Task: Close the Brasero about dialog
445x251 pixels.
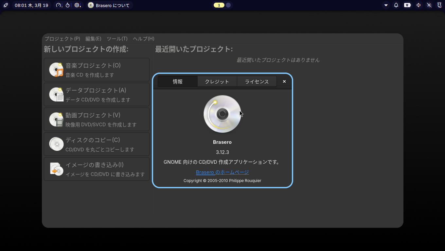Action: pos(284,81)
